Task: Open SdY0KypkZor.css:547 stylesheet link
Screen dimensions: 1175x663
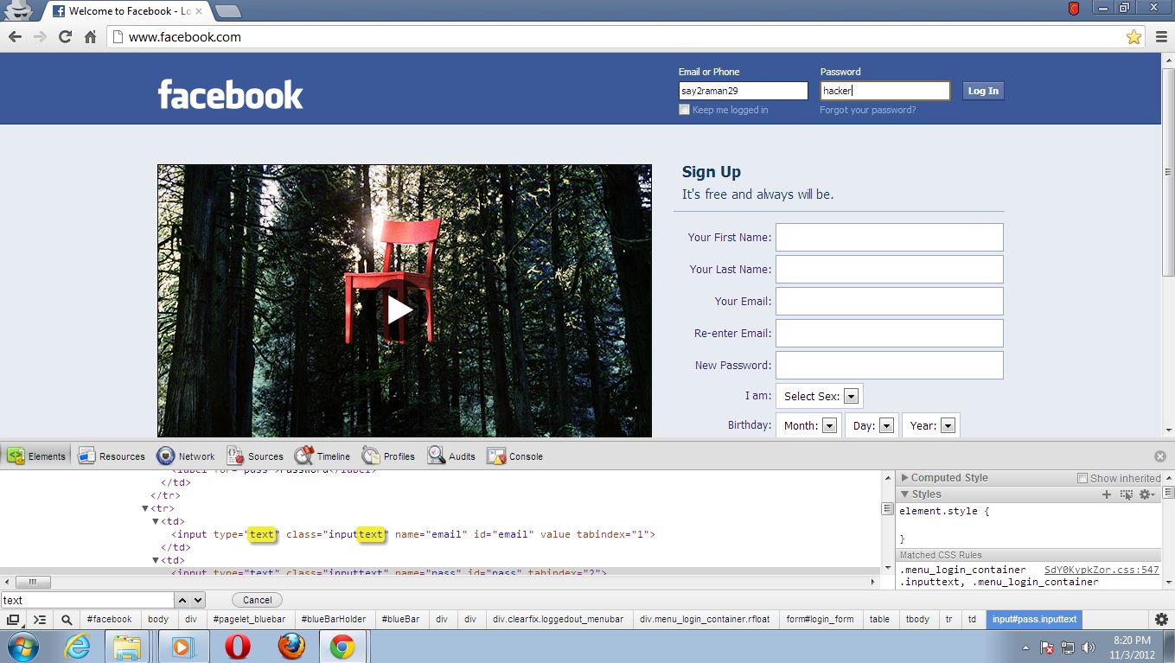Action: click(1102, 570)
